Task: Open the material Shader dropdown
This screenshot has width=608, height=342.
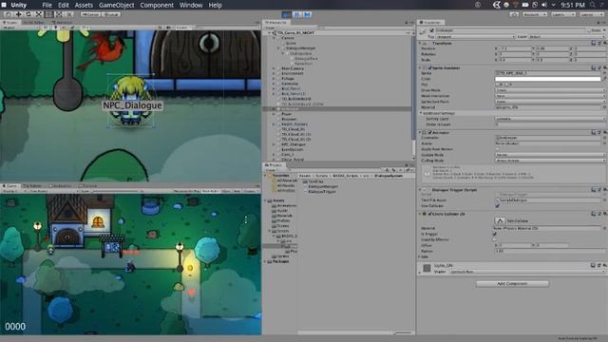Action: click(527, 272)
